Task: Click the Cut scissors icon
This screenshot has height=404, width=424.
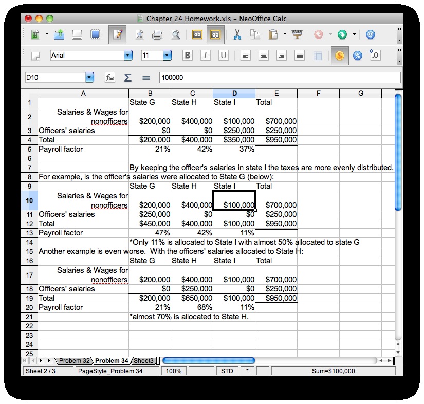Action: [x=237, y=34]
